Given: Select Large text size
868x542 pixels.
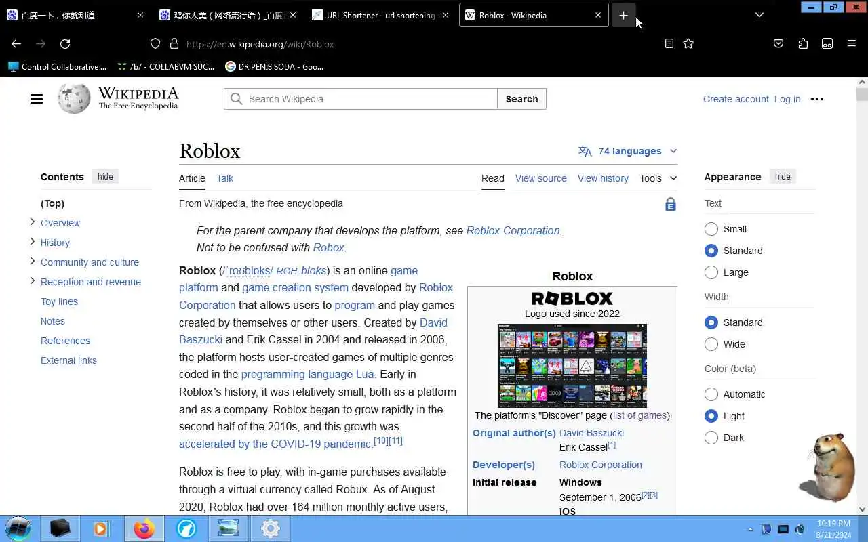Looking at the screenshot, I should (x=711, y=272).
